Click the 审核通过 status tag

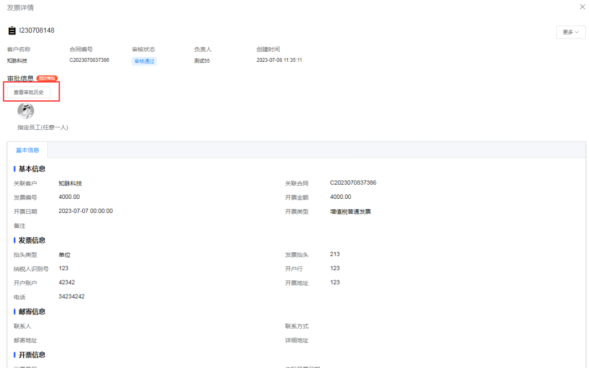[x=144, y=61]
